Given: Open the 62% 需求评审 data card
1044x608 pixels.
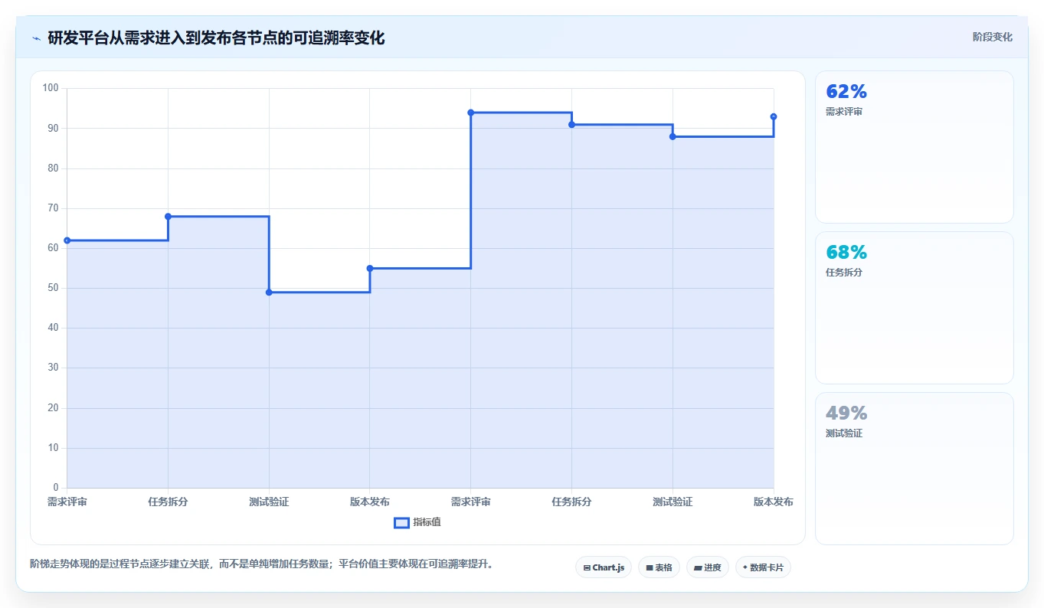Looking at the screenshot, I should [915, 147].
